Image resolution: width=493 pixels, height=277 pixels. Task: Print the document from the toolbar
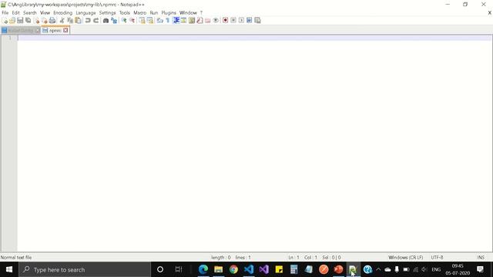52,21
